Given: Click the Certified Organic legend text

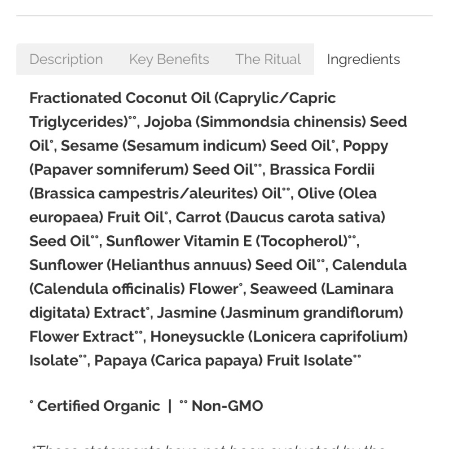Looking at the screenshot, I should [98, 406].
